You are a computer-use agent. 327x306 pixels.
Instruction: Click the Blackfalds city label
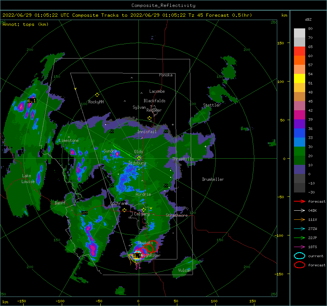pyautogui.click(x=154, y=101)
